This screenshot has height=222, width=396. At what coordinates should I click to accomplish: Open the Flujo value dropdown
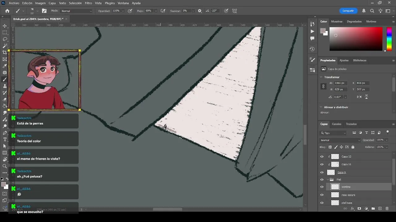(x=155, y=11)
